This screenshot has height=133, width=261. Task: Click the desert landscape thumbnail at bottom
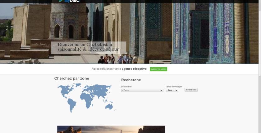(x=111, y=129)
